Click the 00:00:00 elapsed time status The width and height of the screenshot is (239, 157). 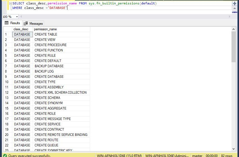pyautogui.click(x=212, y=156)
